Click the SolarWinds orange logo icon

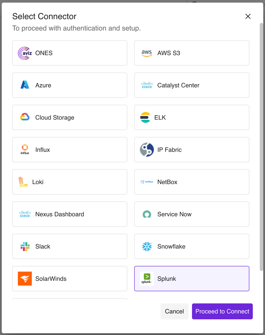pos(25,278)
